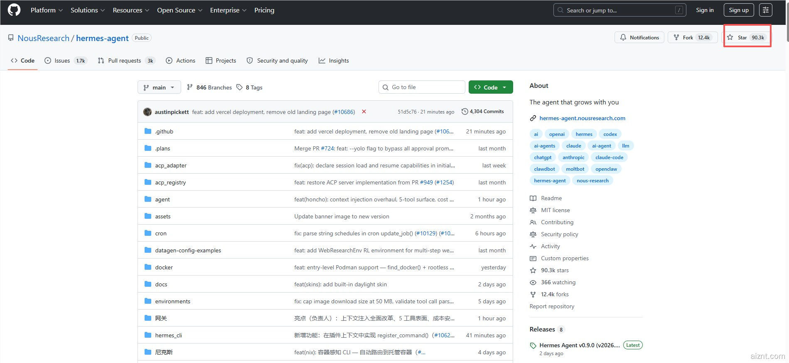Select the anthropic topic tag
This screenshot has width=789, height=363.
coord(573,157)
